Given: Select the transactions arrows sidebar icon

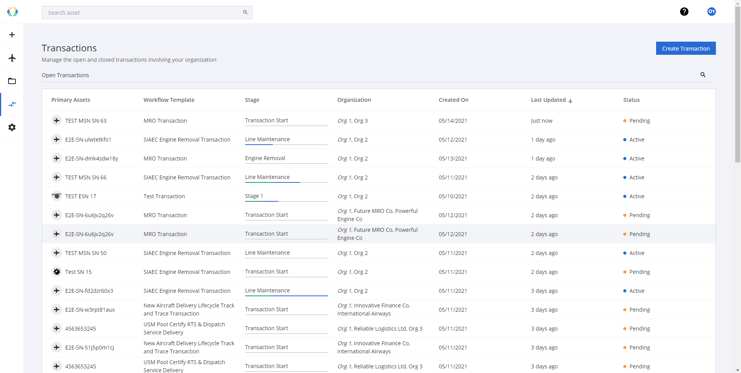Looking at the screenshot, I should click(12, 104).
